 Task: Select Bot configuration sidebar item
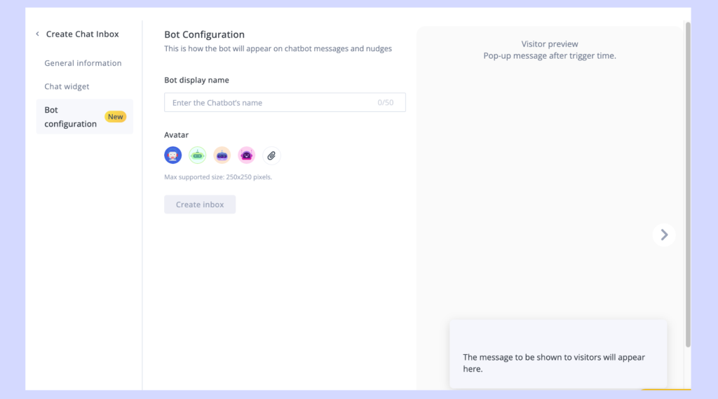[x=70, y=117]
